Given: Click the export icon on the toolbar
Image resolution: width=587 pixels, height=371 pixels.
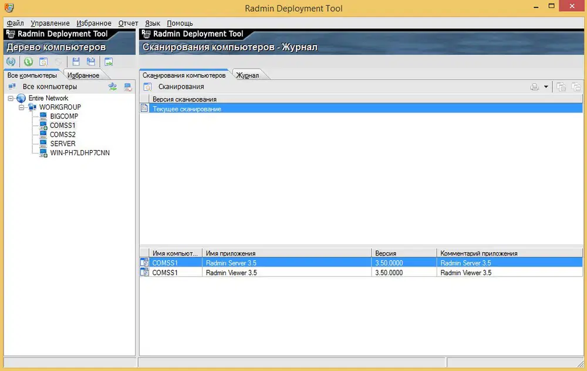Looking at the screenshot, I should coord(108,62).
